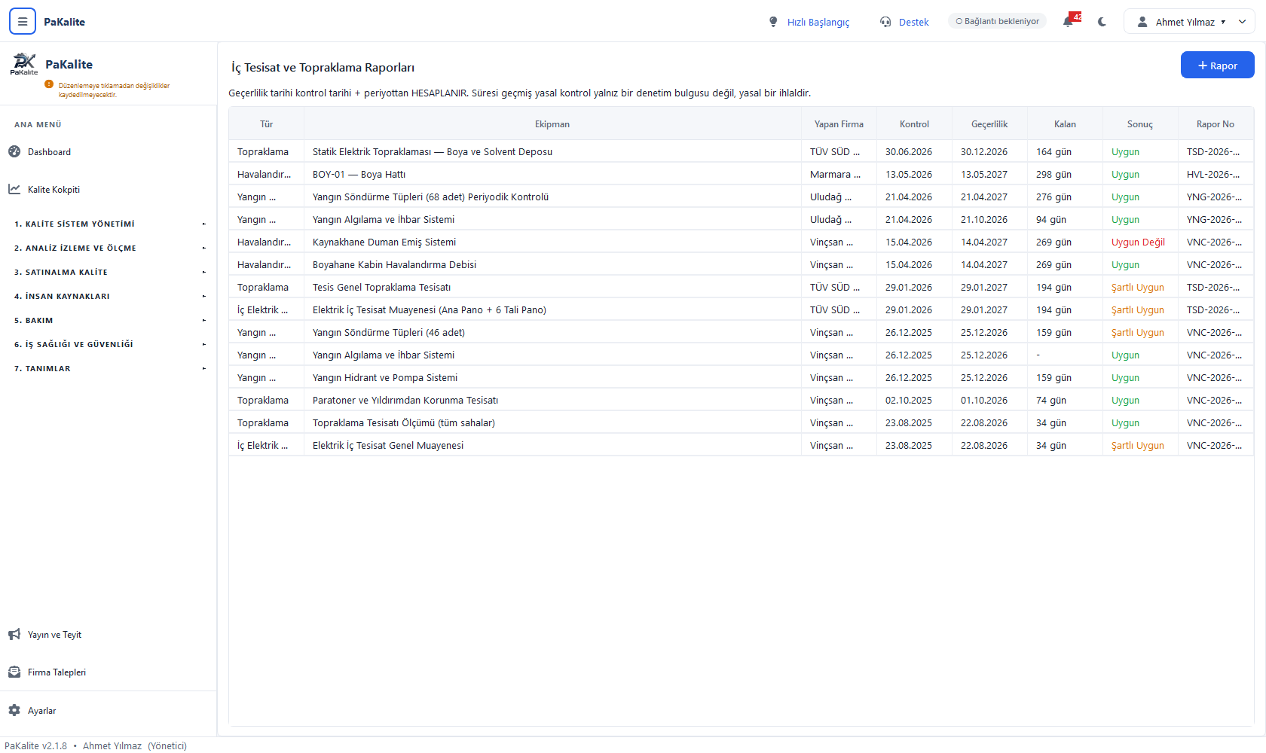Expand 5. Bakım menu section
Image resolution: width=1266 pixels, height=753 pixels.
pyautogui.click(x=109, y=320)
